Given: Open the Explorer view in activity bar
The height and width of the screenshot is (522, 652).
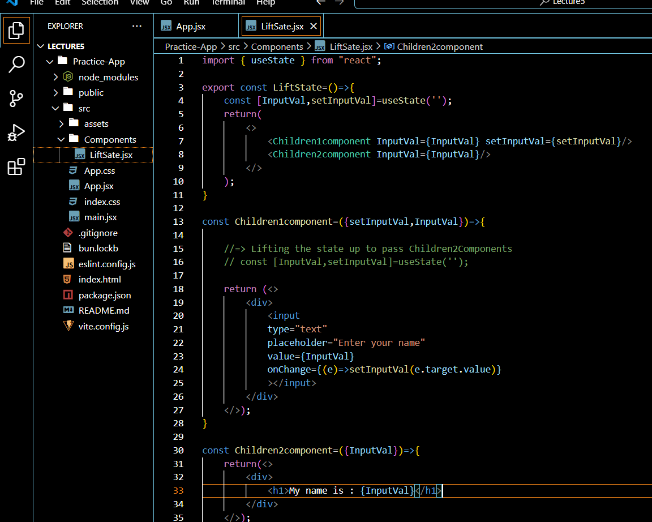Looking at the screenshot, I should coord(16,31).
